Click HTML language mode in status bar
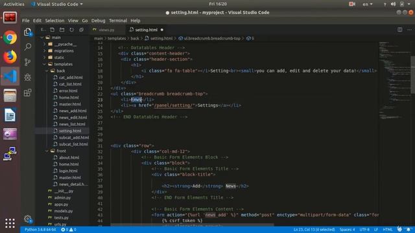Viewport: 415px width, 233px height. [388, 230]
